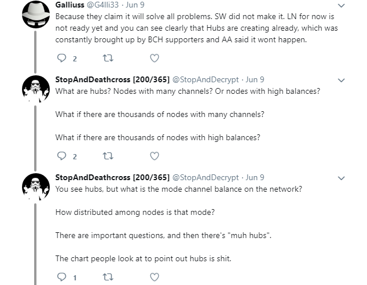
Task: Open more options on Galliuss's tweet
Action: pos(342,6)
